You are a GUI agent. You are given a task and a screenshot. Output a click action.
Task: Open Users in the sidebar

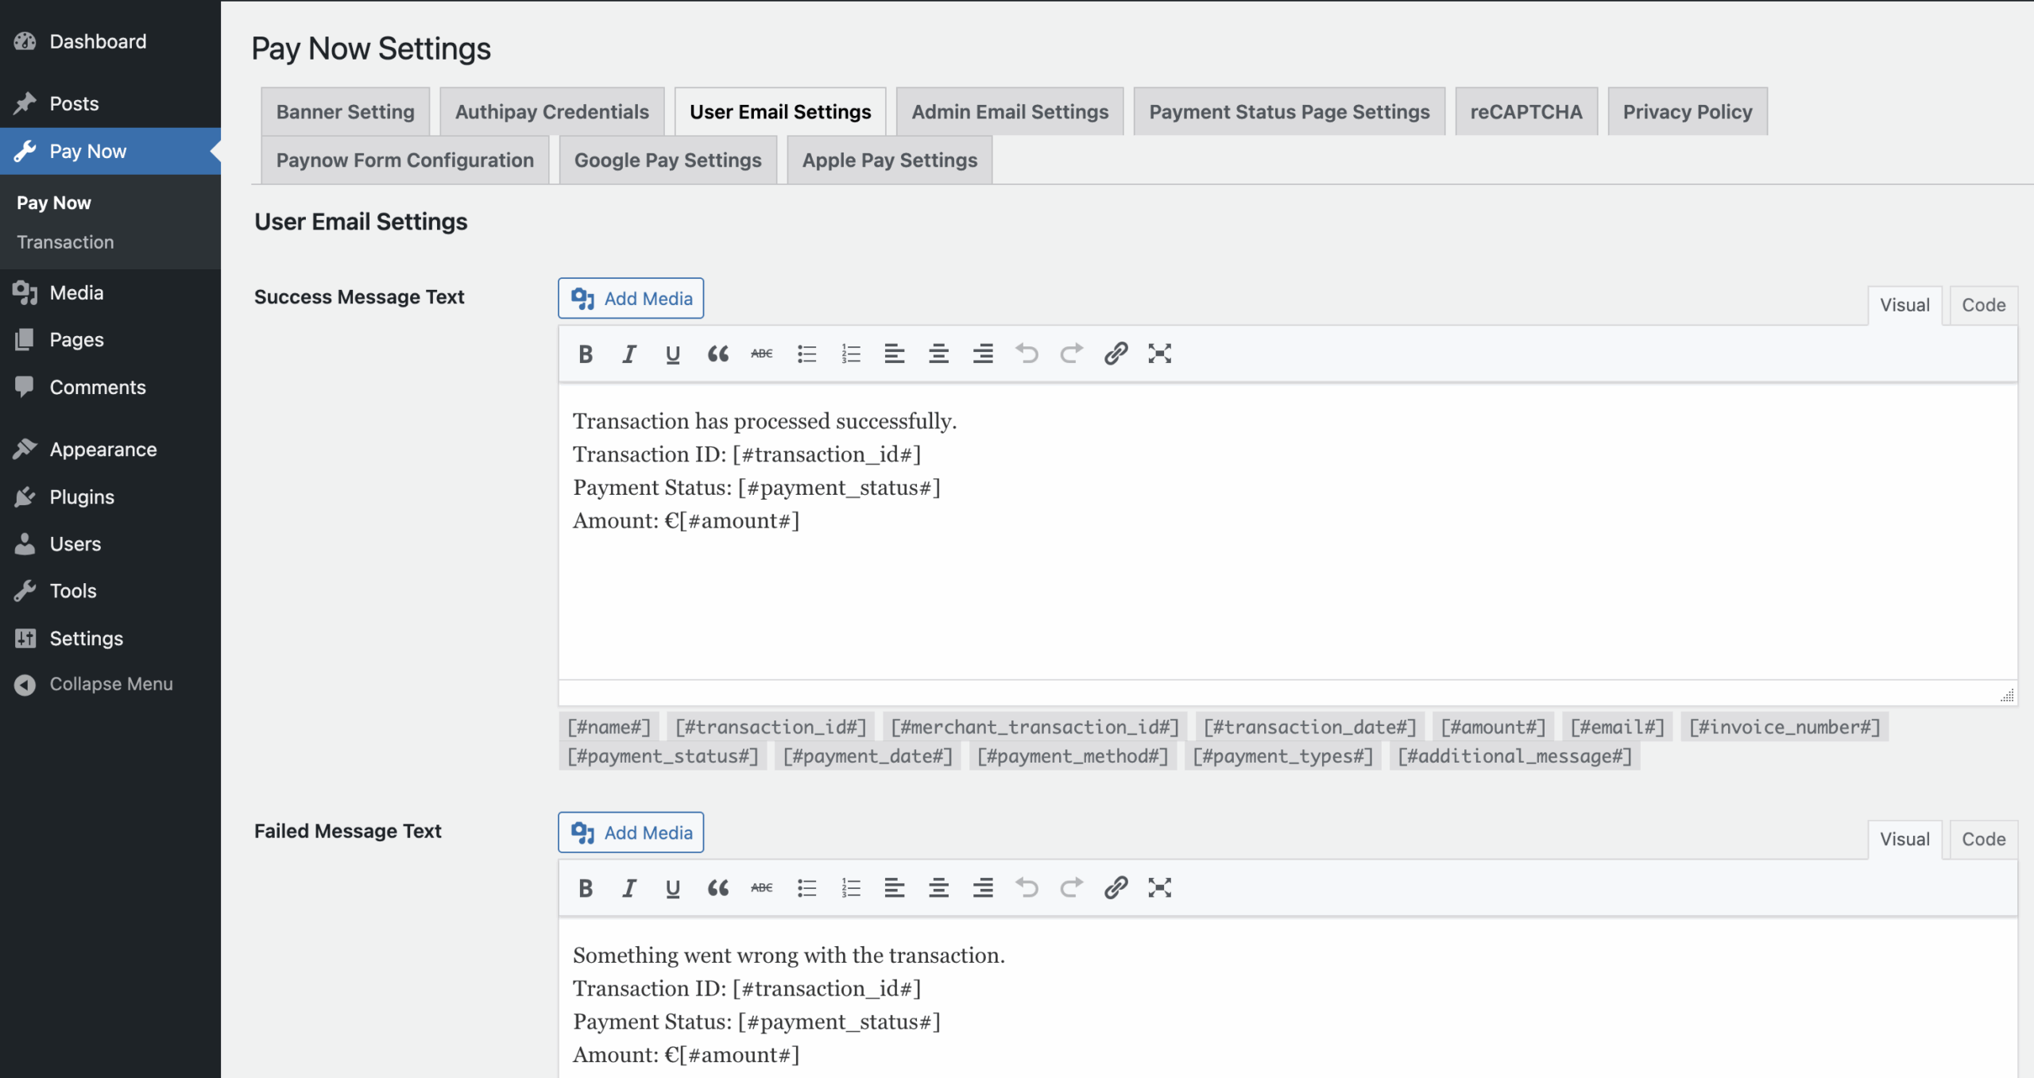pos(110,544)
